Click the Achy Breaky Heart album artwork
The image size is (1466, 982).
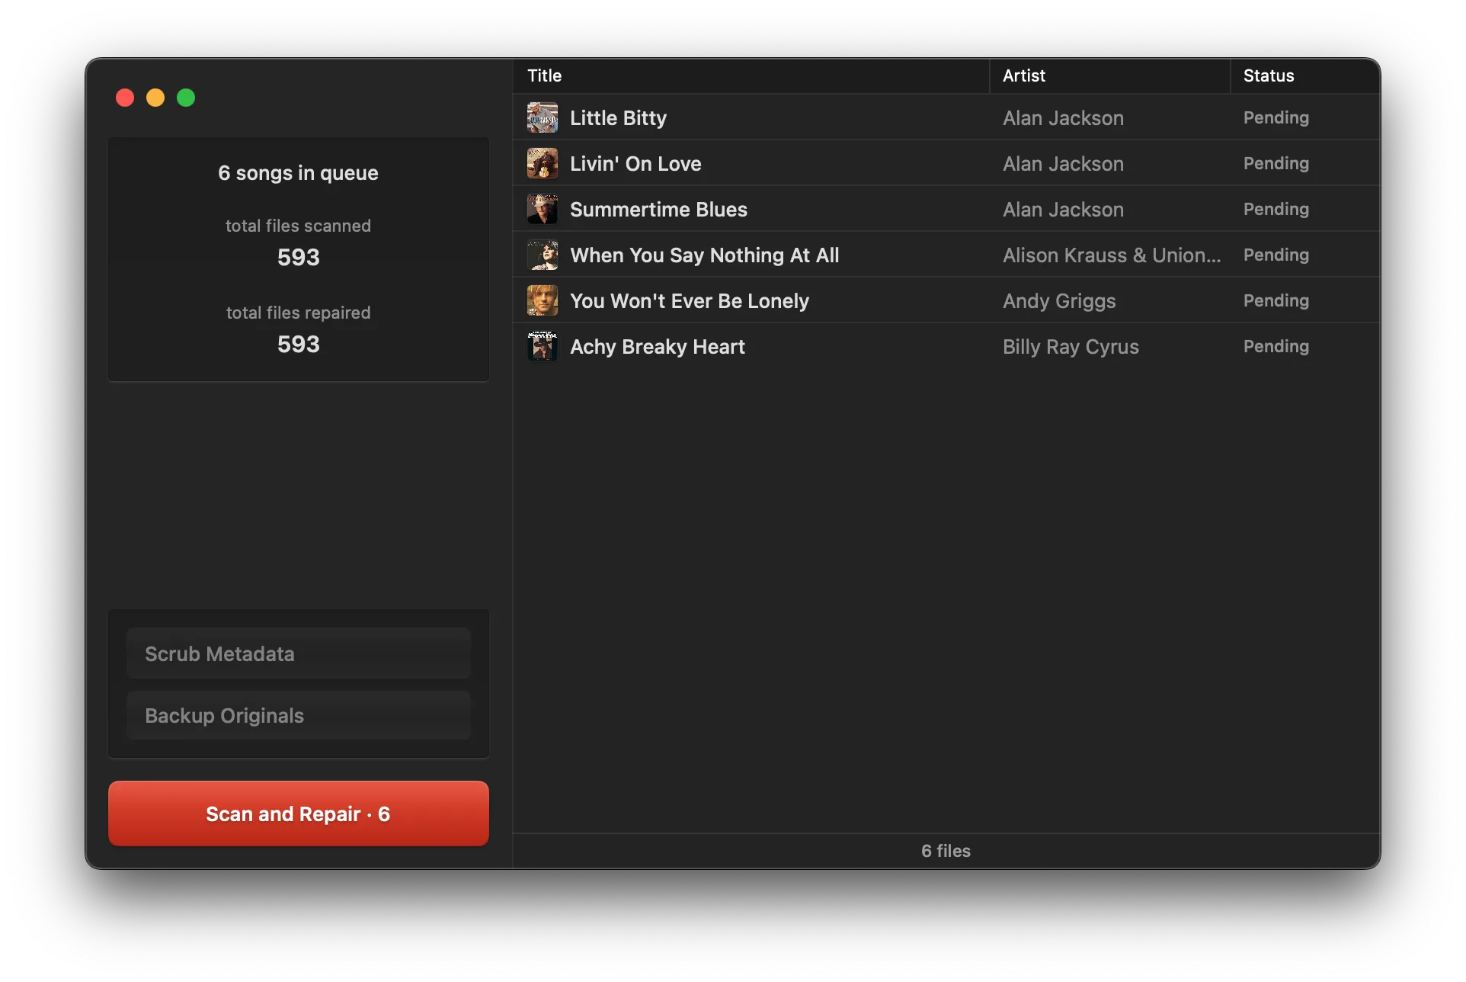542,346
